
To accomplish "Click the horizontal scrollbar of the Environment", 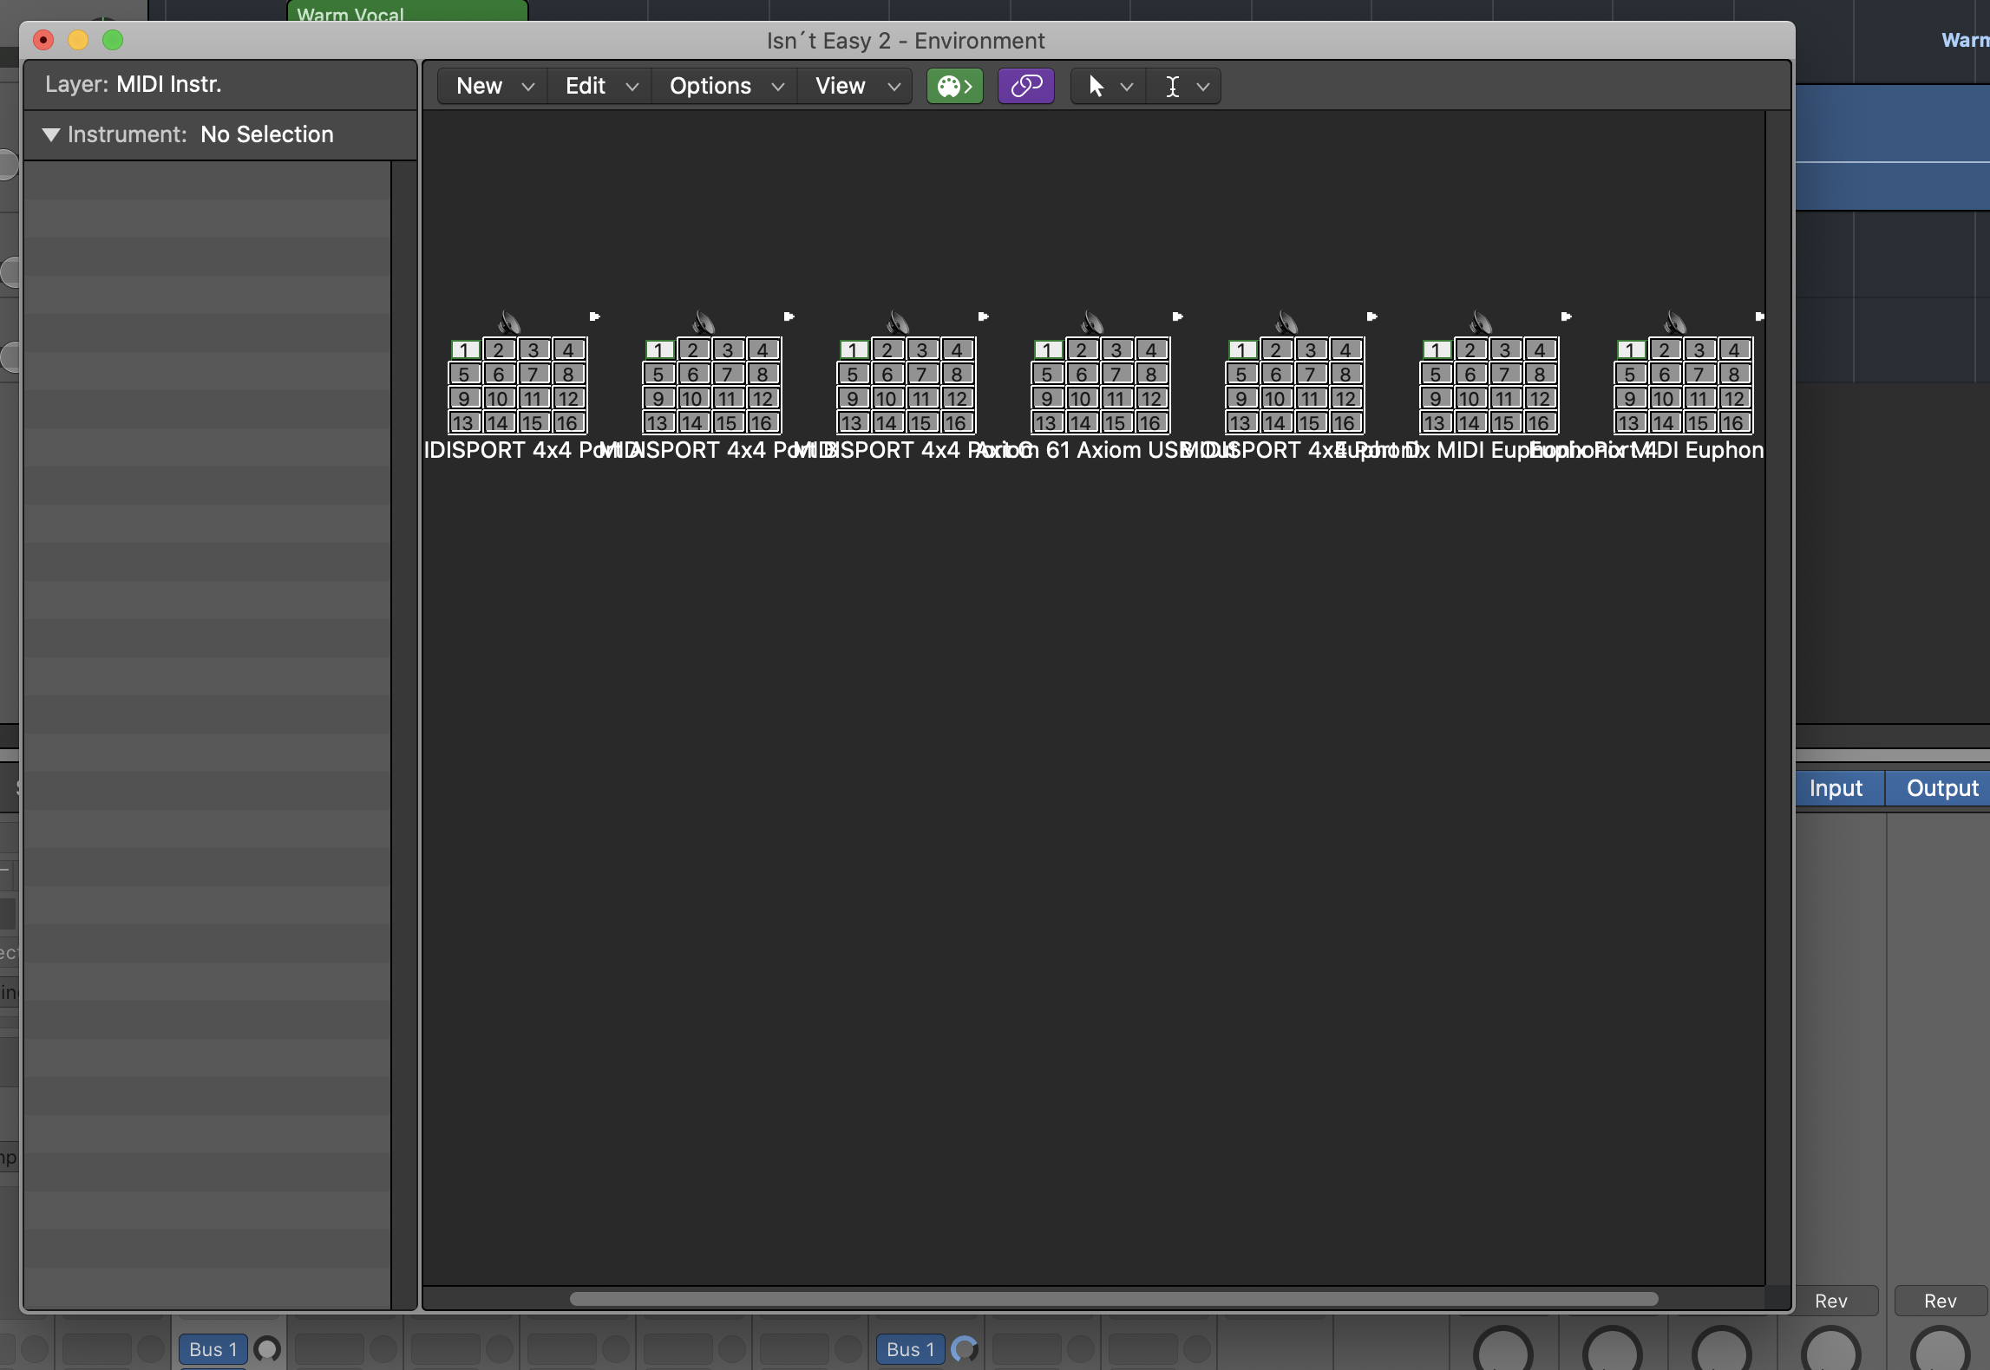I will pyautogui.click(x=1113, y=1298).
